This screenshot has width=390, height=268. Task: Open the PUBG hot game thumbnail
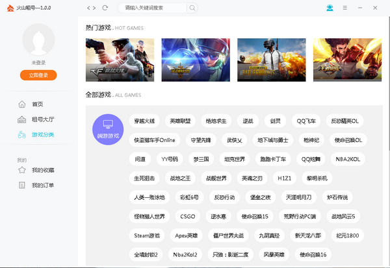(271, 60)
